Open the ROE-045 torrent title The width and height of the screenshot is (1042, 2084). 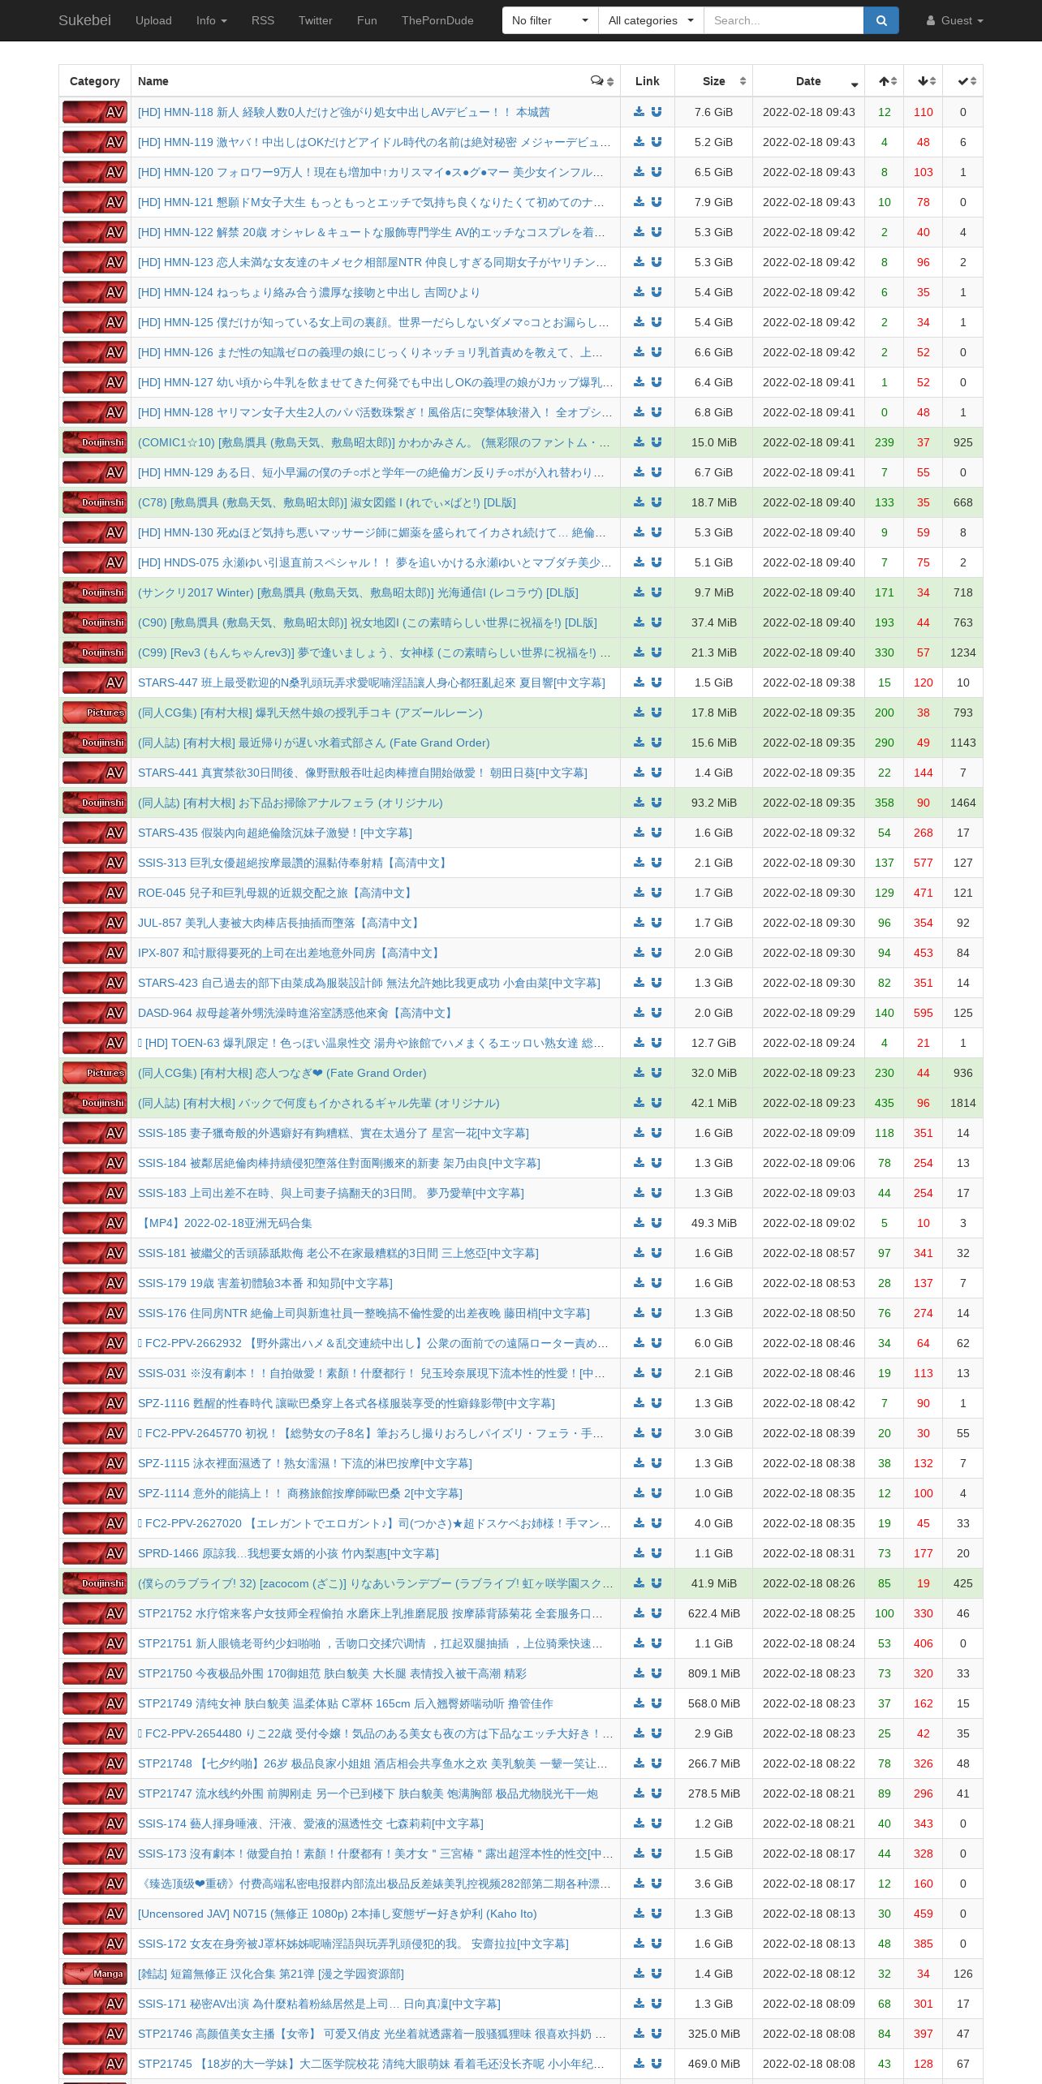[x=277, y=893]
